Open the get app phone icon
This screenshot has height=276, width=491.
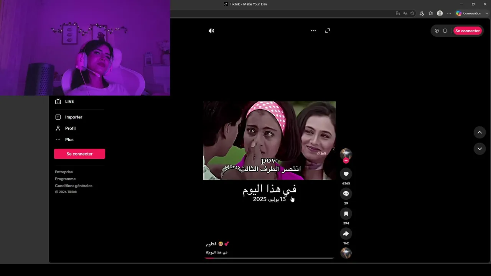pyautogui.click(x=445, y=31)
